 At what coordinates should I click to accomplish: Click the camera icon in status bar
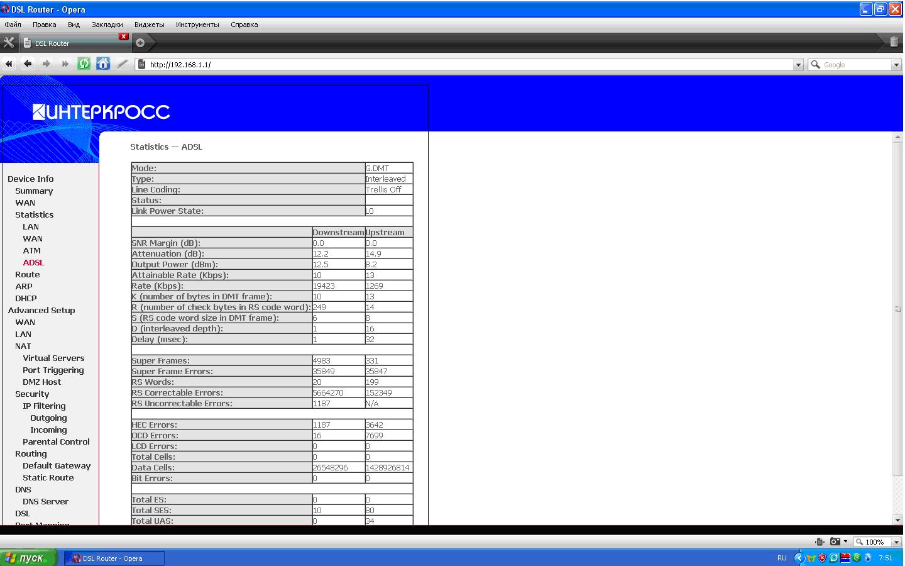tap(835, 541)
